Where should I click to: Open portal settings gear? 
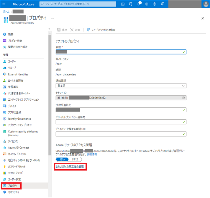[147, 4]
